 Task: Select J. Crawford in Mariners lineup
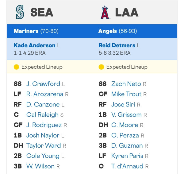(x=43, y=84)
